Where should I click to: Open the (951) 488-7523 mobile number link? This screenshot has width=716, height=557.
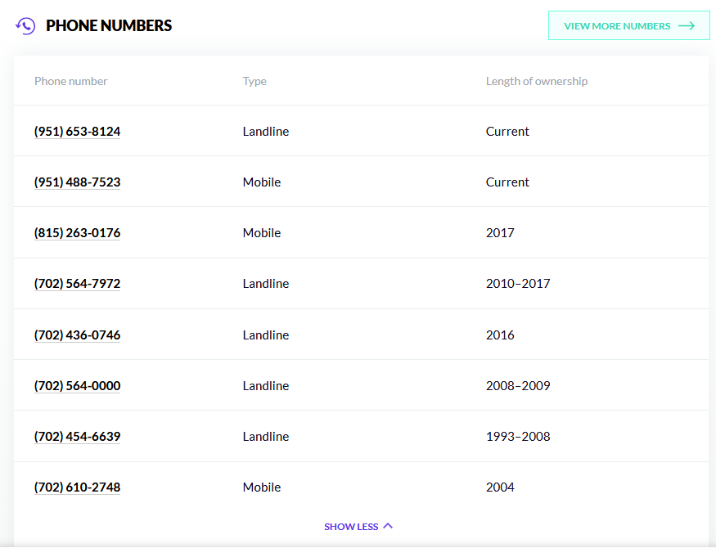(x=77, y=182)
